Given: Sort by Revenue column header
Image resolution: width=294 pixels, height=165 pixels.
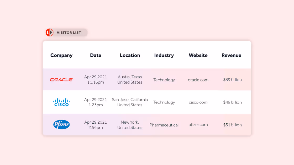Looking at the screenshot, I should pyautogui.click(x=231, y=55).
